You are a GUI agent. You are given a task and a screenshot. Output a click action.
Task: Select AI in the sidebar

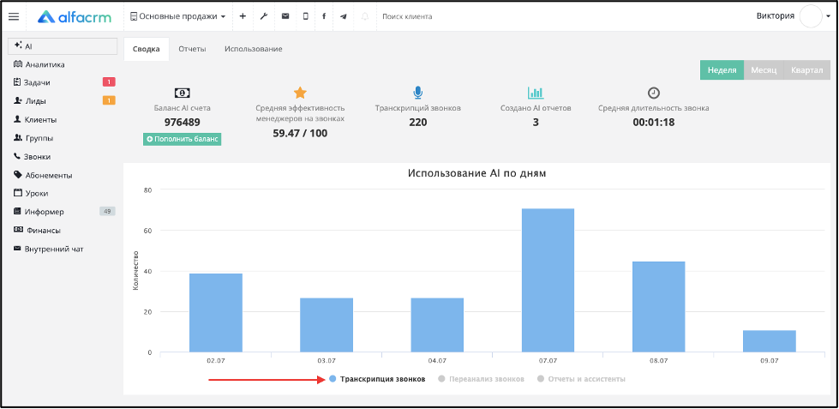point(63,46)
